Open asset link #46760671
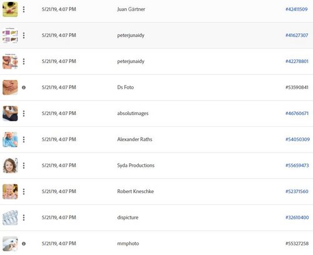The image size is (313, 255). [x=297, y=113]
